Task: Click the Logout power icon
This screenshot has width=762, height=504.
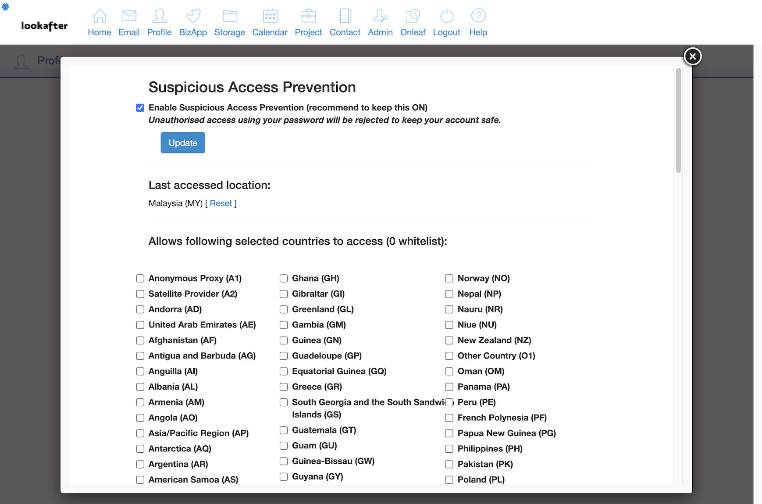Action: click(446, 16)
